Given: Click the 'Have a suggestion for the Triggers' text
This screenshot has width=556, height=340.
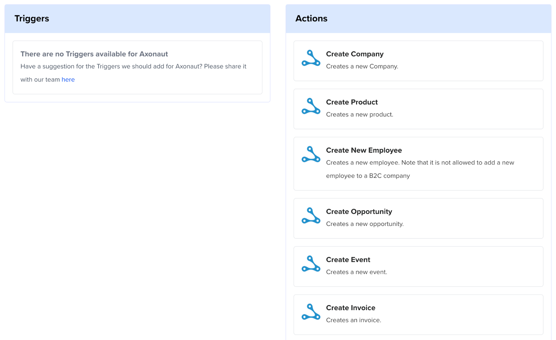Looking at the screenshot, I should point(133,73).
